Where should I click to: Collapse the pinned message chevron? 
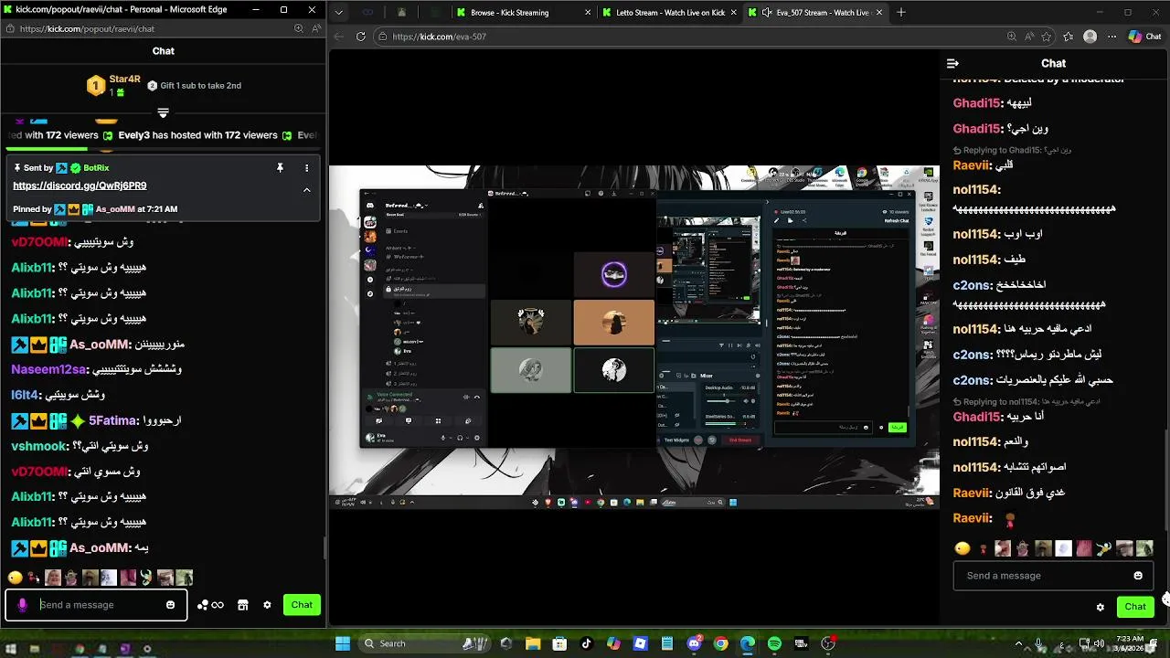click(x=306, y=190)
